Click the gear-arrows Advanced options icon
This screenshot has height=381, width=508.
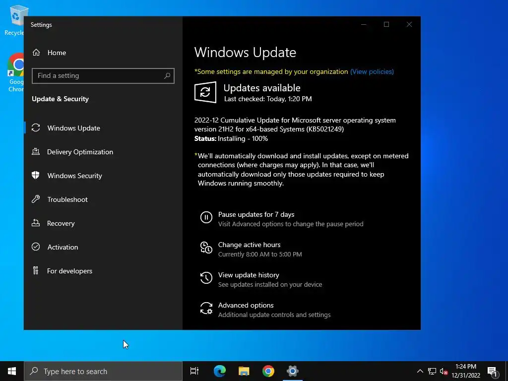[206, 309]
